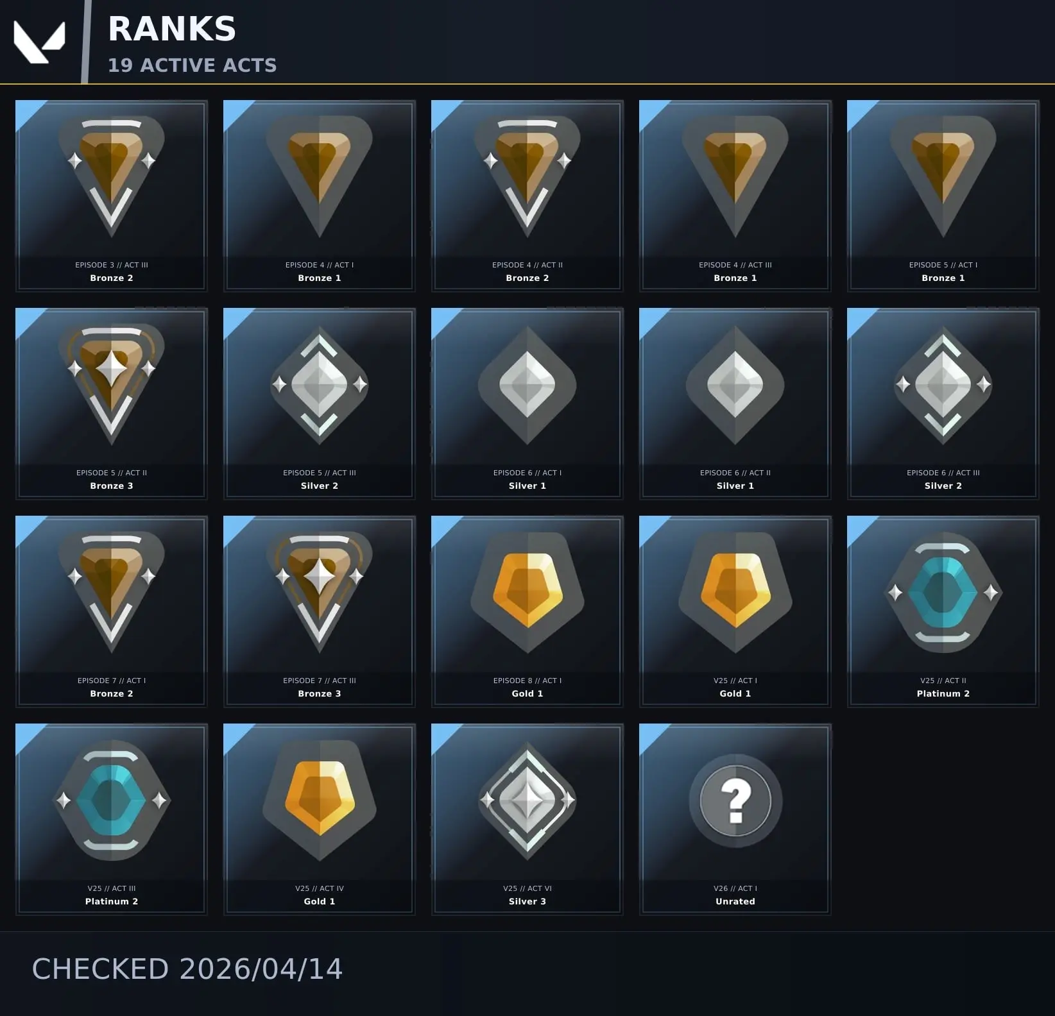Open Episode 6 Act II Silver 1 card
1055x1016 pixels.
click(x=735, y=403)
